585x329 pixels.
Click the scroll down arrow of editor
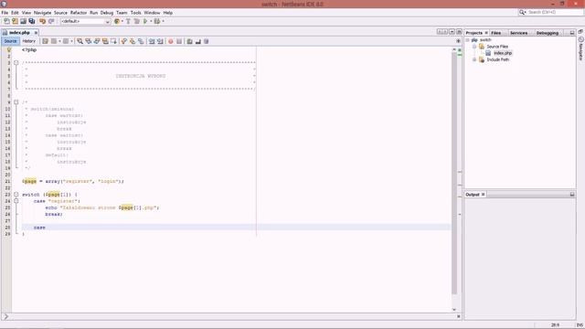tap(454, 309)
